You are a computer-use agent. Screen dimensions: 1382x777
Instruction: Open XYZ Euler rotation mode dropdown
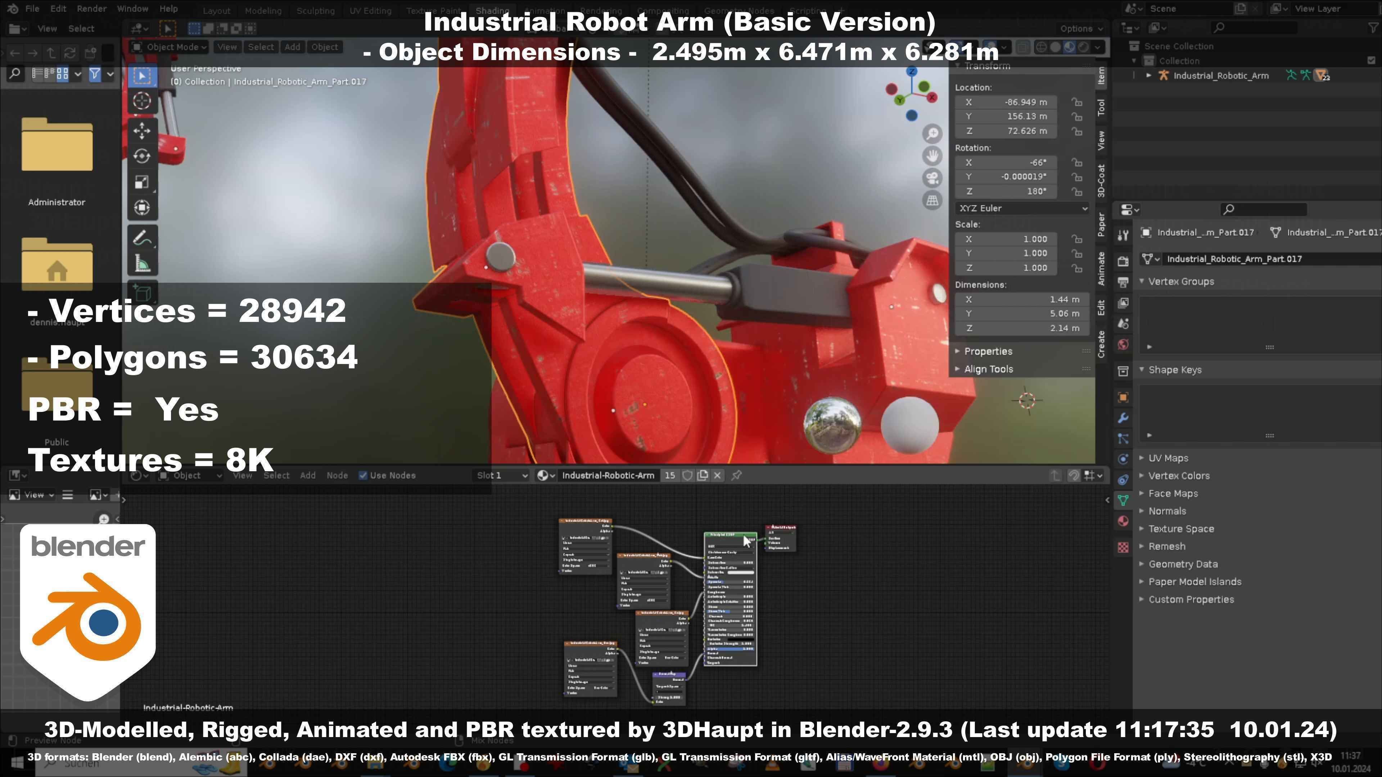[1021, 208]
